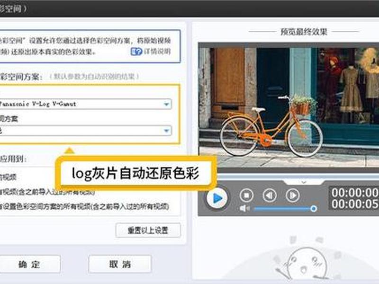
Task: Step back one frame in preview
Action: [270, 195]
